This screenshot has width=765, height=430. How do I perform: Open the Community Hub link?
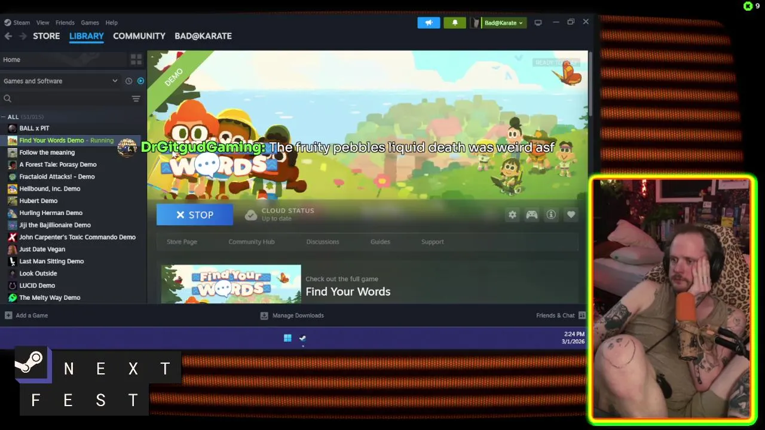pyautogui.click(x=252, y=242)
